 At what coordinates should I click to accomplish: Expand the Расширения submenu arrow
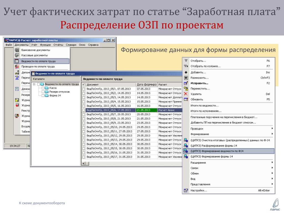point(272,163)
